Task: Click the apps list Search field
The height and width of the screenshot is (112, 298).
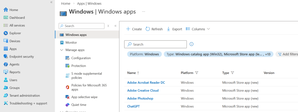Action: coord(155,44)
